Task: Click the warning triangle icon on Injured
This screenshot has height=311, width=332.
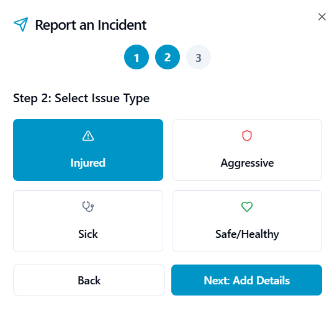Action: (88, 136)
